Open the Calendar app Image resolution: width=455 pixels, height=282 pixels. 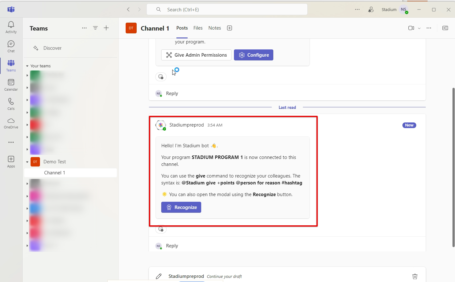click(x=11, y=85)
